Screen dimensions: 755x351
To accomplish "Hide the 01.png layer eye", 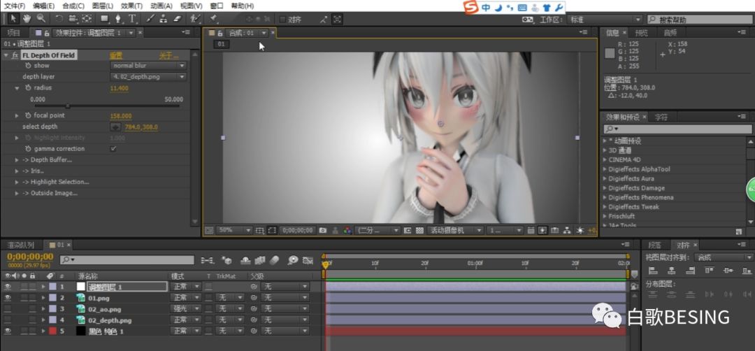I will click(x=7, y=298).
